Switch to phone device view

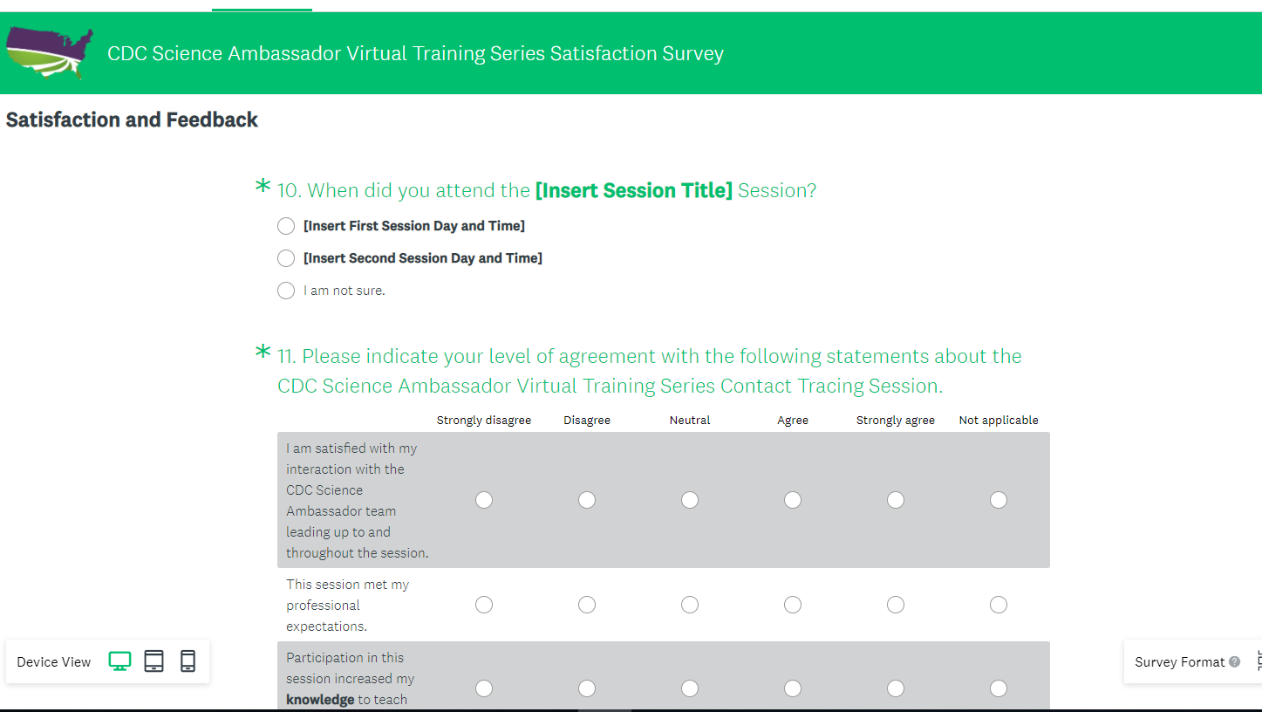(188, 661)
